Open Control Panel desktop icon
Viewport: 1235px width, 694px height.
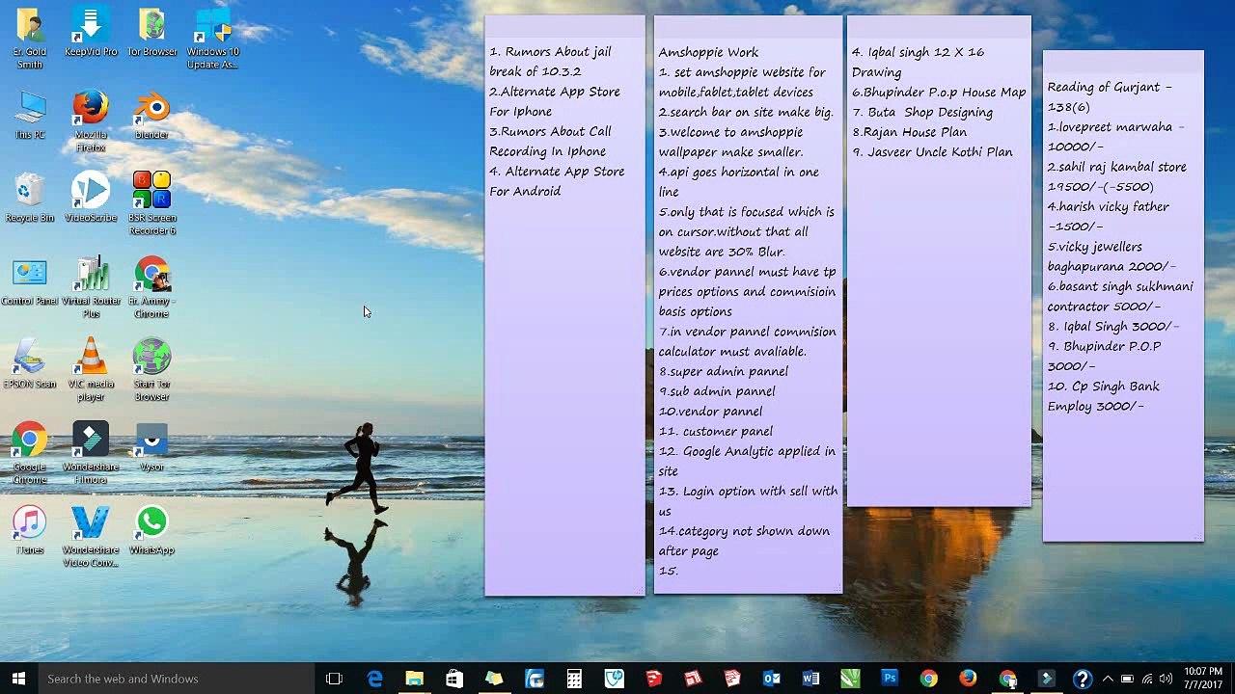point(30,281)
